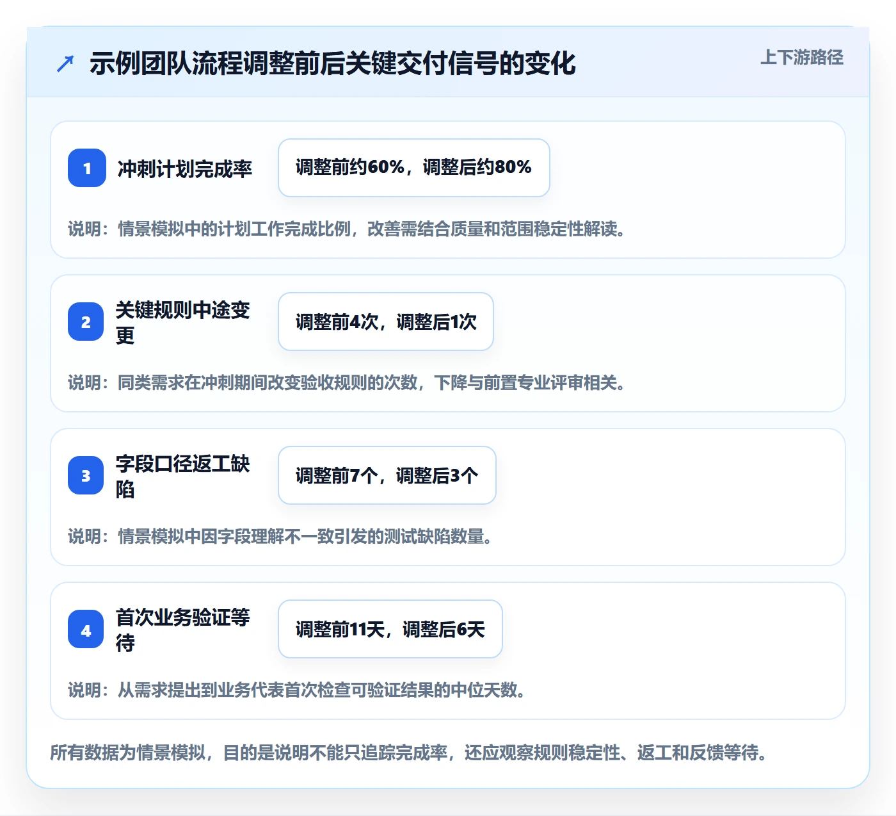Click the 调整前7个，调整后3个 value box
Image resolution: width=896 pixels, height=816 pixels.
point(387,475)
